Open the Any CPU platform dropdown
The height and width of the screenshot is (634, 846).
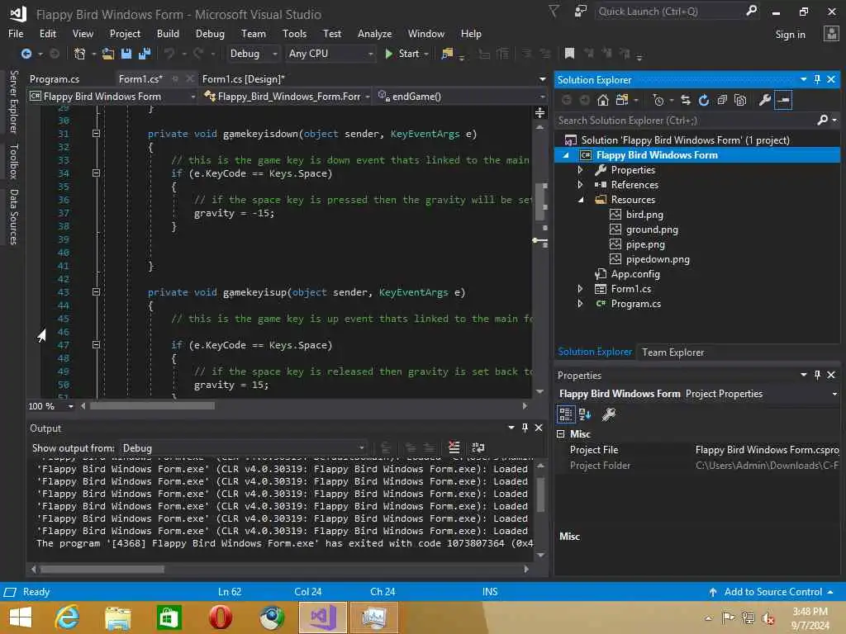pyautogui.click(x=330, y=54)
